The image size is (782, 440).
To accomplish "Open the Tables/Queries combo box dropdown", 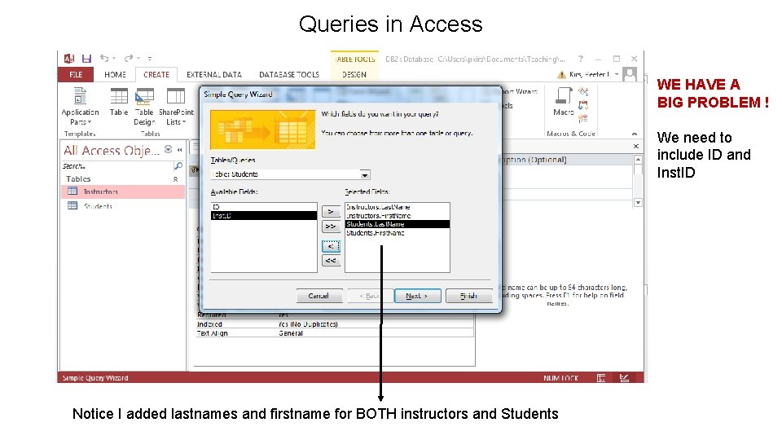I will click(365, 174).
